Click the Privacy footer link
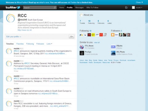 tap(116, 60)
